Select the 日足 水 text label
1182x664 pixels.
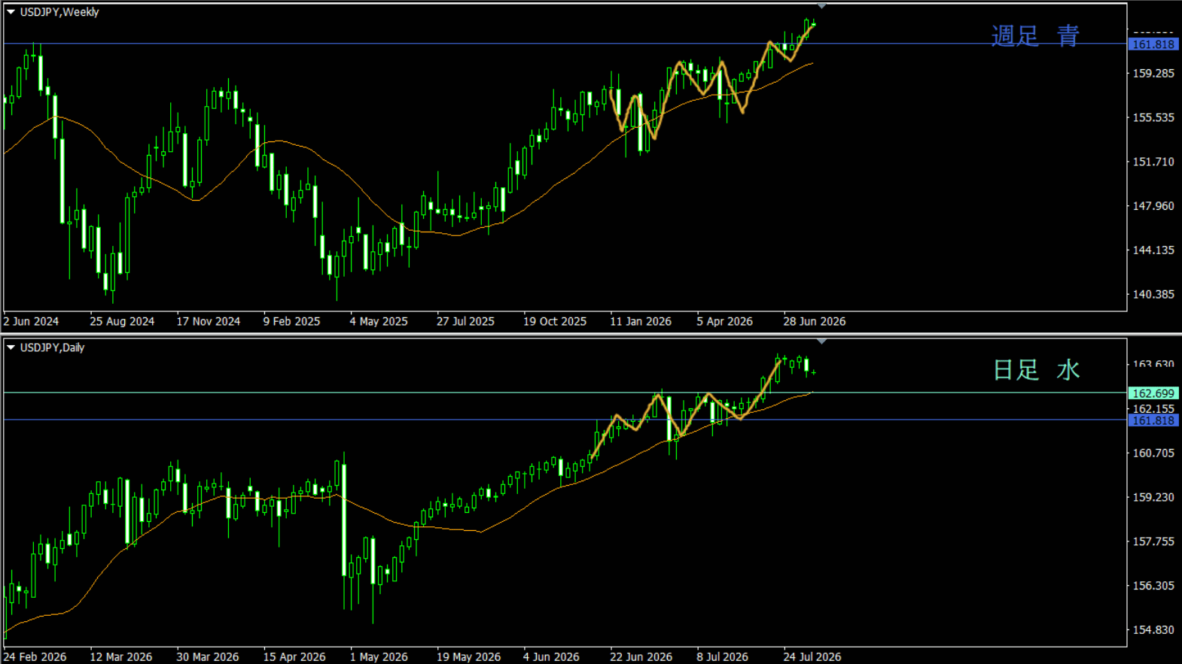[1037, 369]
